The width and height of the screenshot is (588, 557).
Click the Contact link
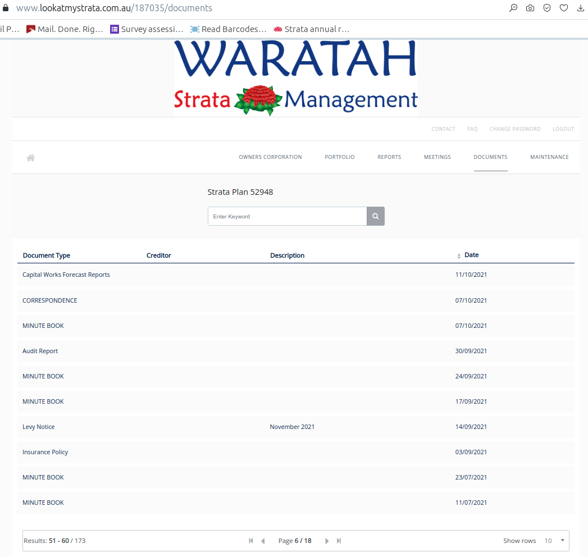click(x=443, y=129)
